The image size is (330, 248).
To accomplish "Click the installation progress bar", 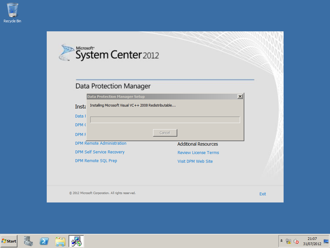I will tap(165, 120).
